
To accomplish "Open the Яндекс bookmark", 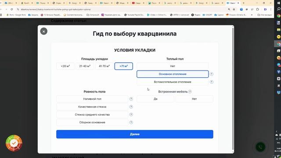I will coord(196,15).
